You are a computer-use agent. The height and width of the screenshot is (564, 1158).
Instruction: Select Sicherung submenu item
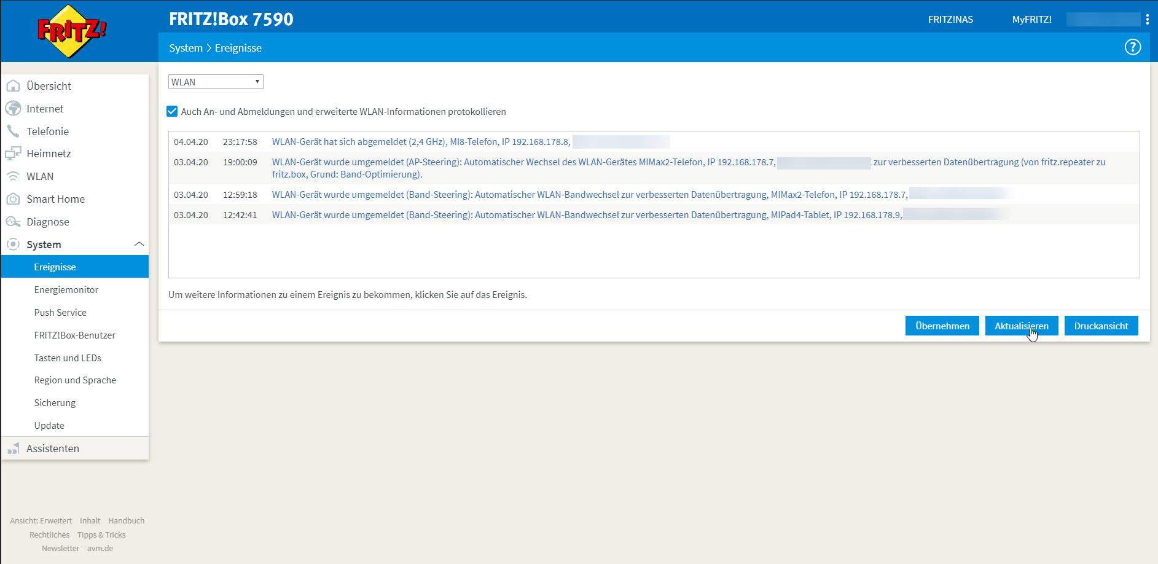(x=55, y=402)
